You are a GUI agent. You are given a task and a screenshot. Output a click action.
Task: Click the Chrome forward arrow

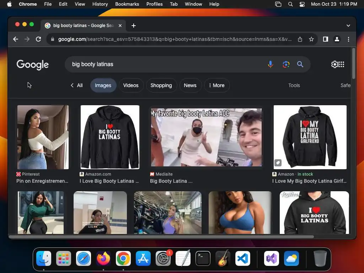(27, 39)
